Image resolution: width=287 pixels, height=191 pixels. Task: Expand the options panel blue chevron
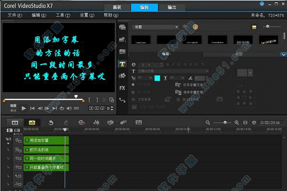click(x=283, y=54)
